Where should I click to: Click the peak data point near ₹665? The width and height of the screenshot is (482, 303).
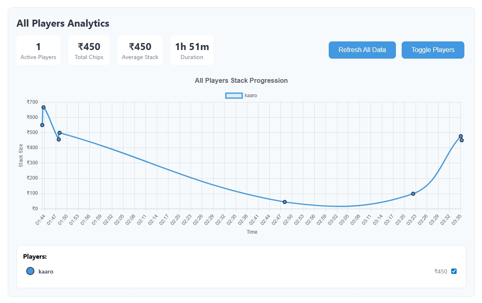43,107
